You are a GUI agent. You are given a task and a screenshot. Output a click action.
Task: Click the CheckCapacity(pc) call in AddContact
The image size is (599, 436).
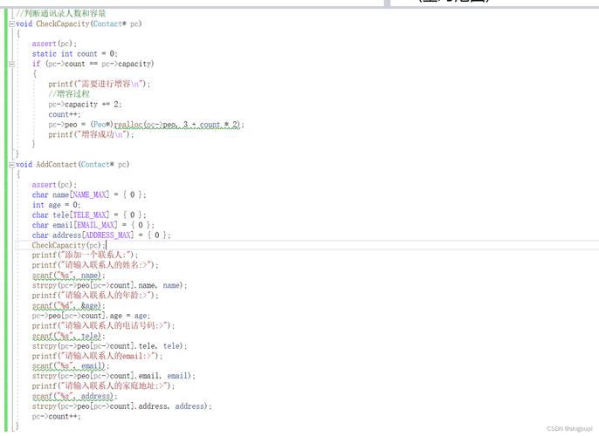69,245
